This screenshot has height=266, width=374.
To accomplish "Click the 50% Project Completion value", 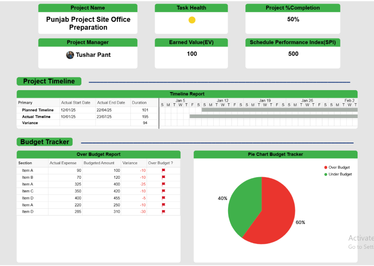I will tap(293, 19).
